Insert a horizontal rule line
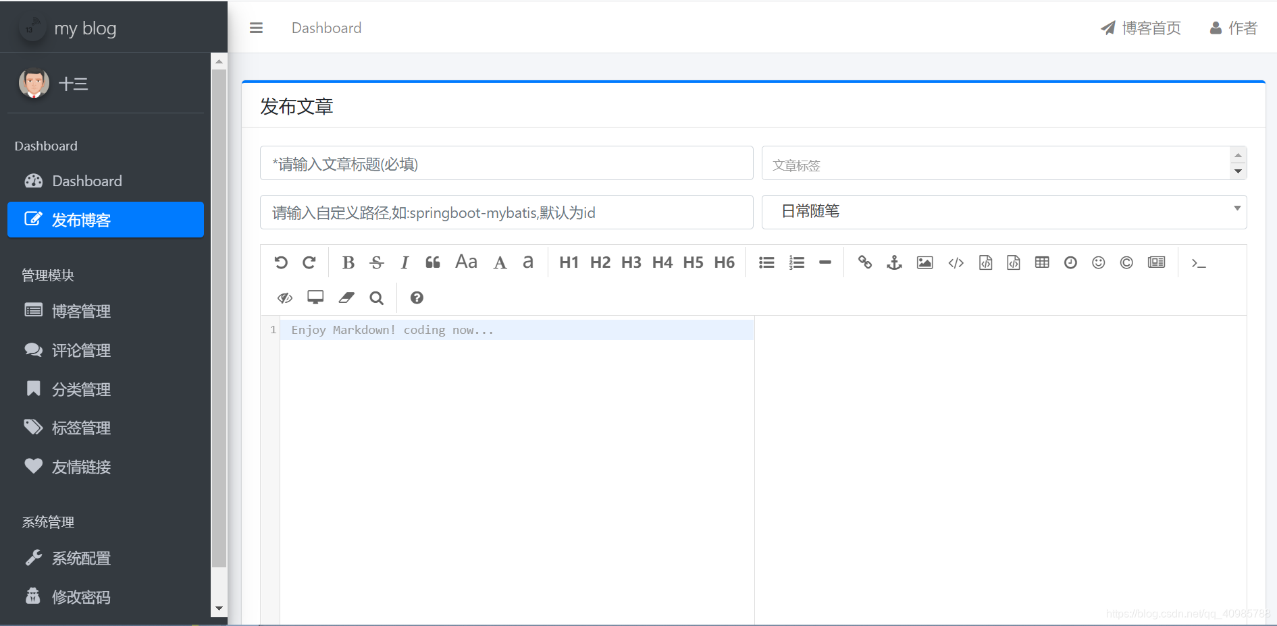1277x626 pixels. pyautogui.click(x=825, y=262)
